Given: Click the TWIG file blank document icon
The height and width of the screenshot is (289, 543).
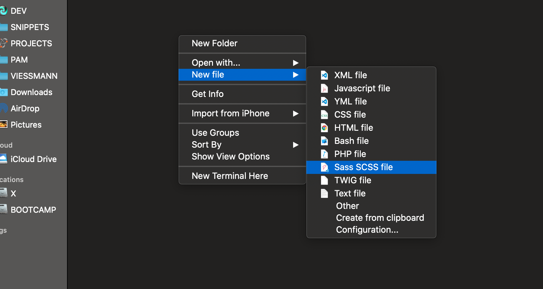Looking at the screenshot, I should [x=324, y=180].
